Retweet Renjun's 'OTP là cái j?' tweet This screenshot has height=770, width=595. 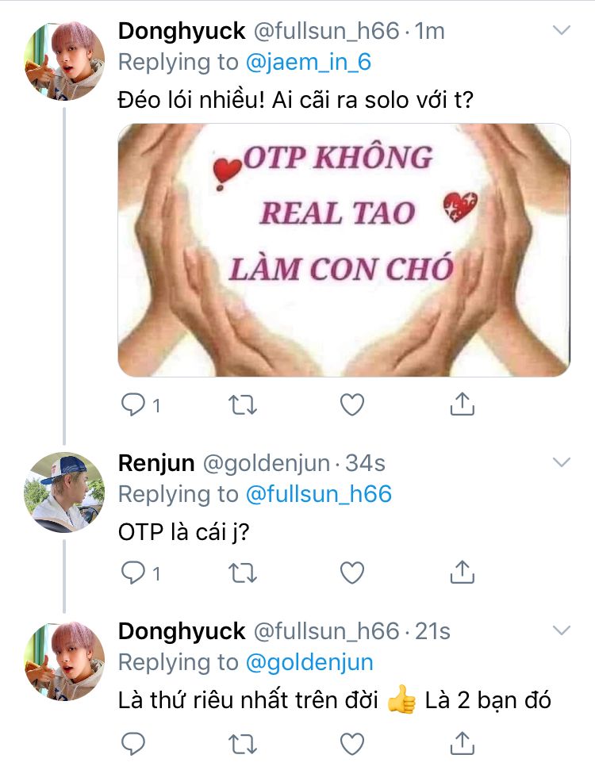[242, 572]
